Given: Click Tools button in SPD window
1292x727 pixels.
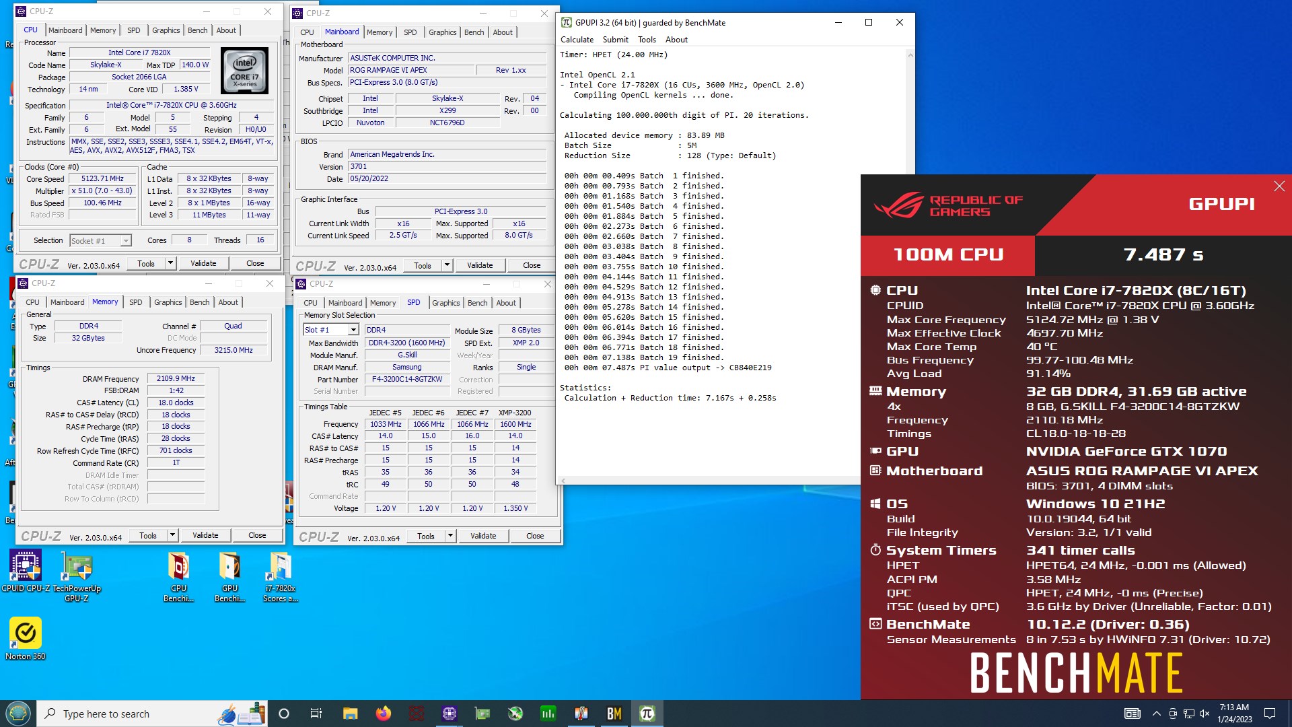Looking at the screenshot, I should [x=425, y=536].
